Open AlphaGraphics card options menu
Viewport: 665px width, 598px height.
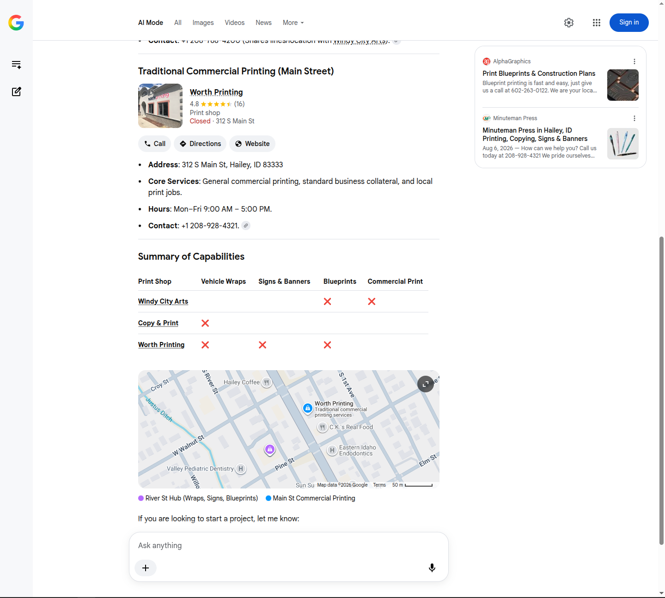(634, 61)
